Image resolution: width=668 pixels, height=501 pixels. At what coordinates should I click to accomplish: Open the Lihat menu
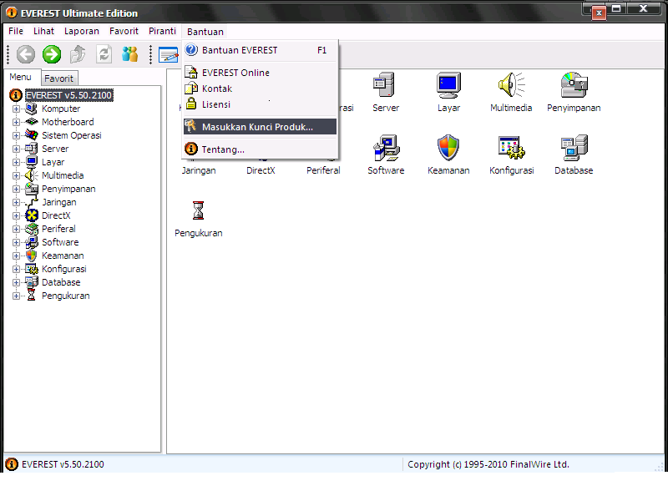[x=44, y=31]
